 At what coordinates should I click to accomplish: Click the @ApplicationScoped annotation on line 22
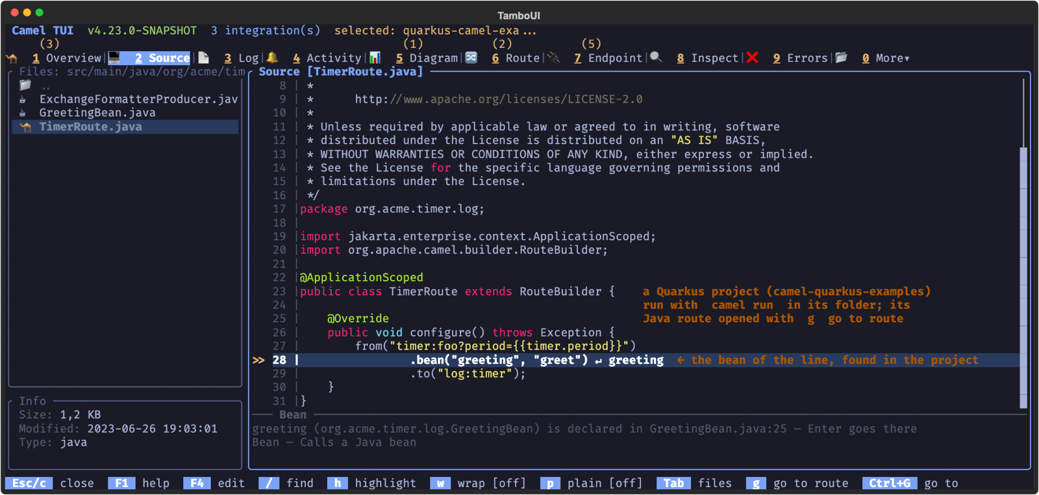tap(361, 277)
